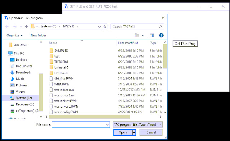
Task: Select the wtascdata2.run file icon
Action: click(51, 95)
